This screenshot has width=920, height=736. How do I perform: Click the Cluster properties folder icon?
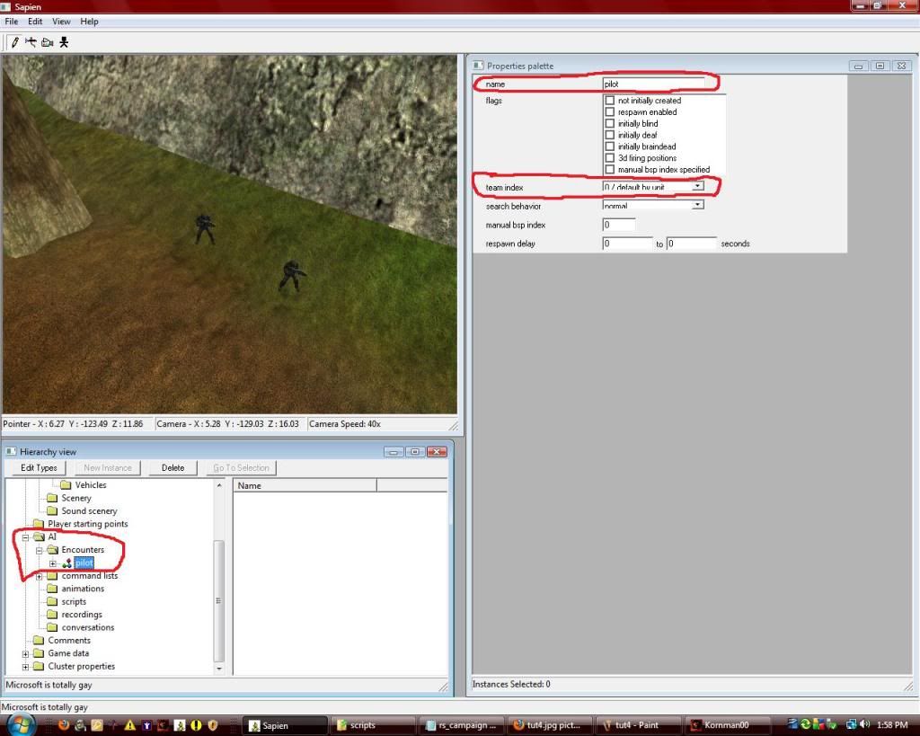coord(39,666)
